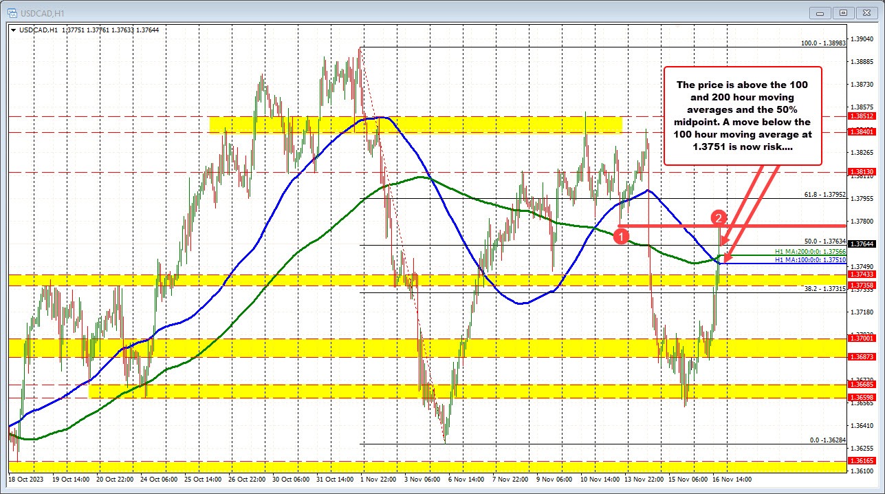Click the red circled marker 1 on the chart
Image resolution: width=885 pixels, height=494 pixels.
point(622,235)
